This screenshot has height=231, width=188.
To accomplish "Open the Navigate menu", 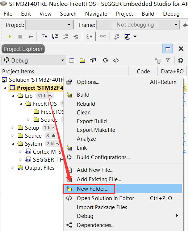I will coord(96,14).
